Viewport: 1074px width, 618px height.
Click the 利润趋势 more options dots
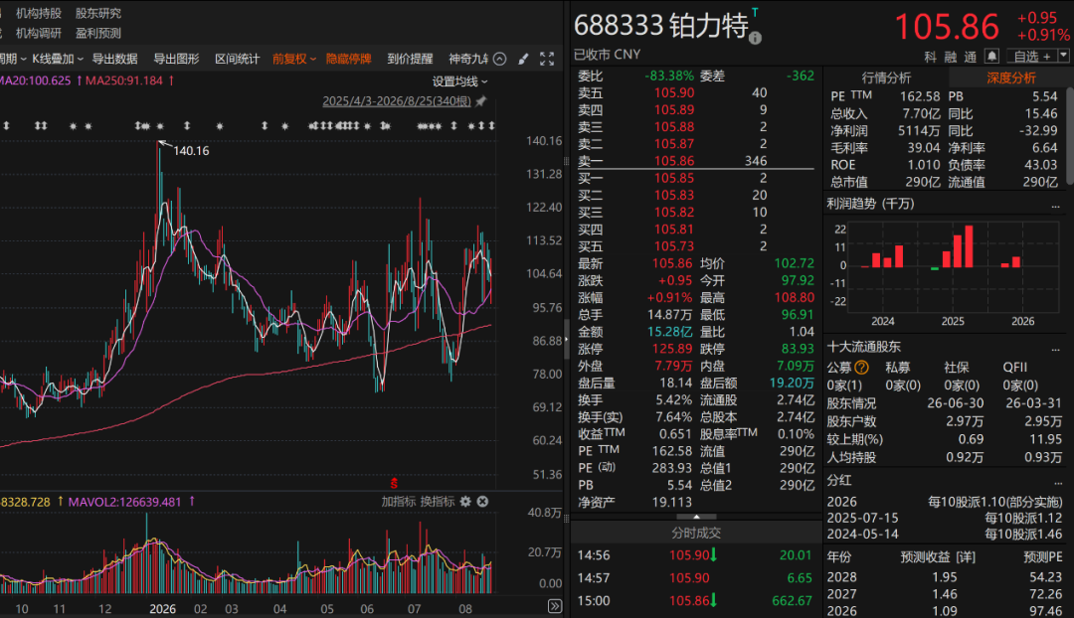tap(1055, 206)
